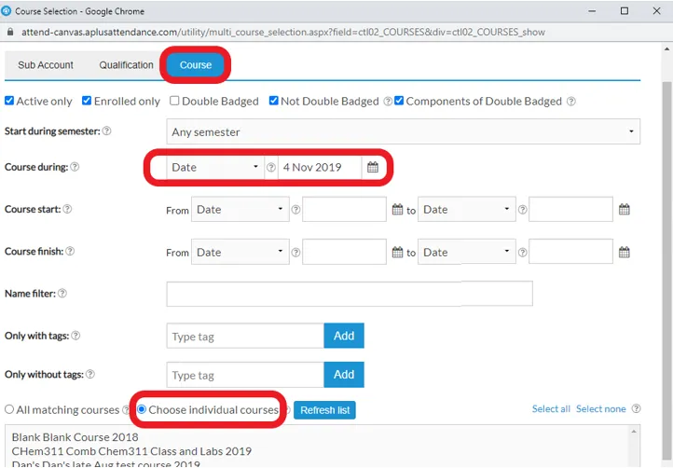The height and width of the screenshot is (468, 673).
Task: Click Course during date field 4 Nov 2019
Action: 320,167
